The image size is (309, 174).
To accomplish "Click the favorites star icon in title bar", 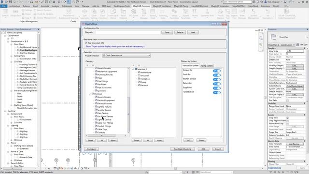I will point(262,2).
